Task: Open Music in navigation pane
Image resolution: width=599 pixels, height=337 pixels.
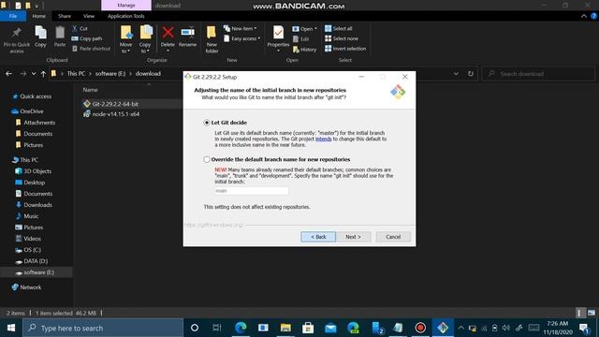Action: coord(31,216)
